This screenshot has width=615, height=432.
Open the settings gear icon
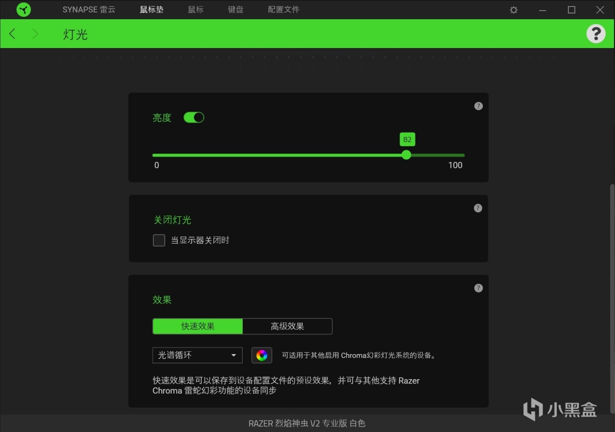click(514, 10)
